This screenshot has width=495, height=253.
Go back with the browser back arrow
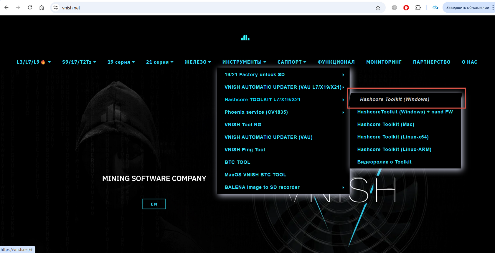pyautogui.click(x=6, y=8)
